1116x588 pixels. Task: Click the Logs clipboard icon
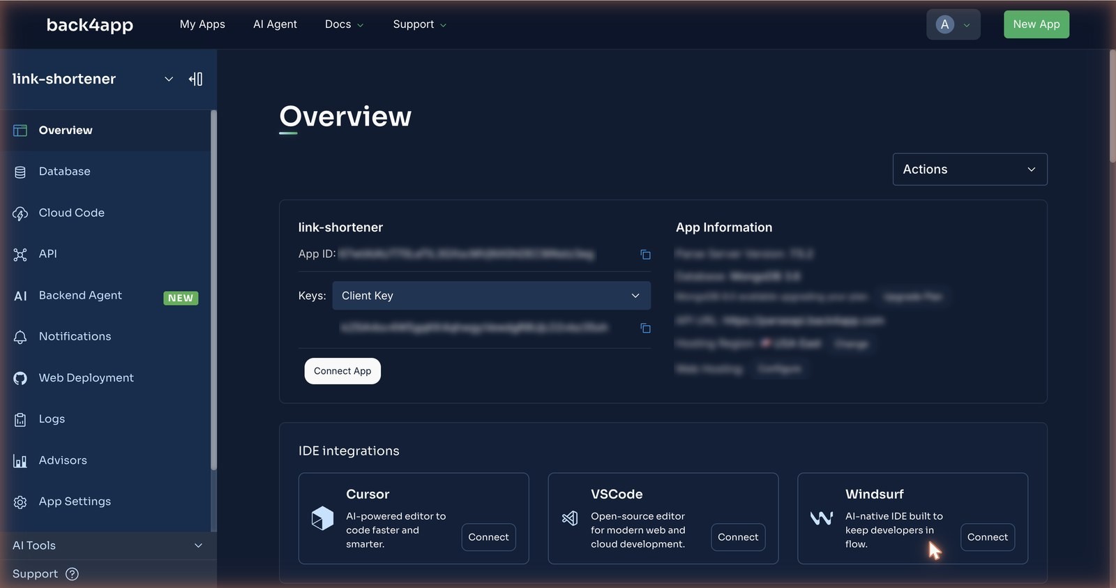pos(20,419)
